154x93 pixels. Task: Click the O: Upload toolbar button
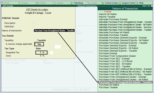pos(62,3)
